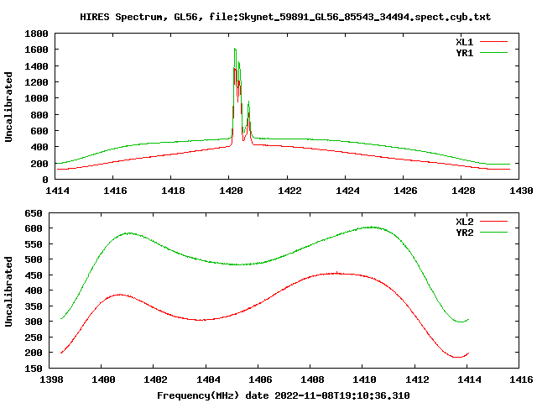Click the YR1 legend label
This screenshot has width=537, height=403.
point(464,53)
